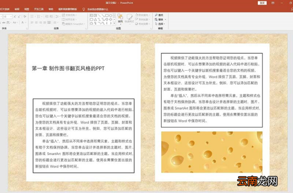Select the horizontal text box shape
Viewport: 293px width, 193px height.
(x=91, y=15)
